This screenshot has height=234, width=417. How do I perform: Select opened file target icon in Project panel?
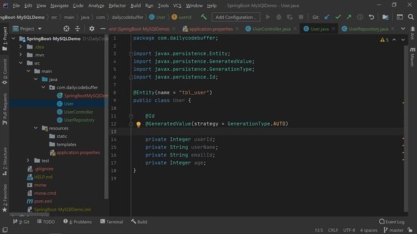click(x=66, y=29)
